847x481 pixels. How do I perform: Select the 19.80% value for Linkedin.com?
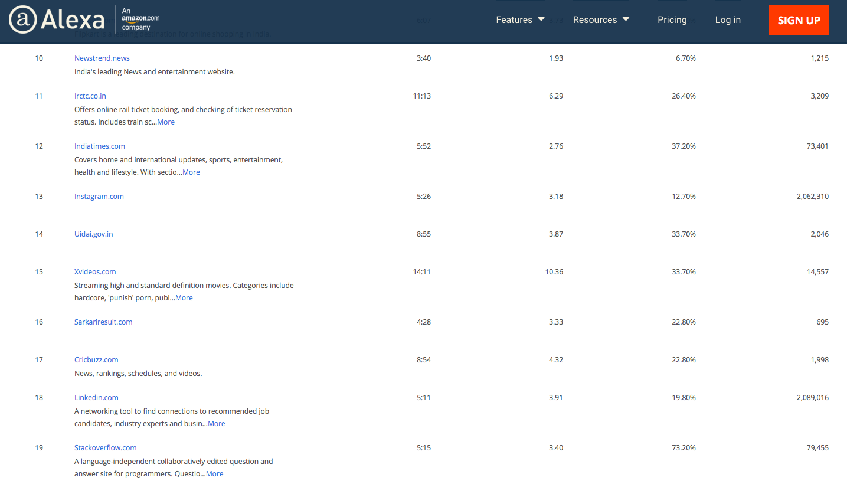point(684,397)
